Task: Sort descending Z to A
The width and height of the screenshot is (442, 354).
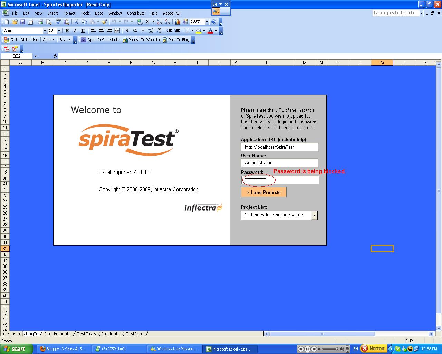Action: tap(167, 22)
